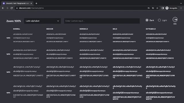
Task: Click the EXTRABOLD column header
Action: coord(151,29)
